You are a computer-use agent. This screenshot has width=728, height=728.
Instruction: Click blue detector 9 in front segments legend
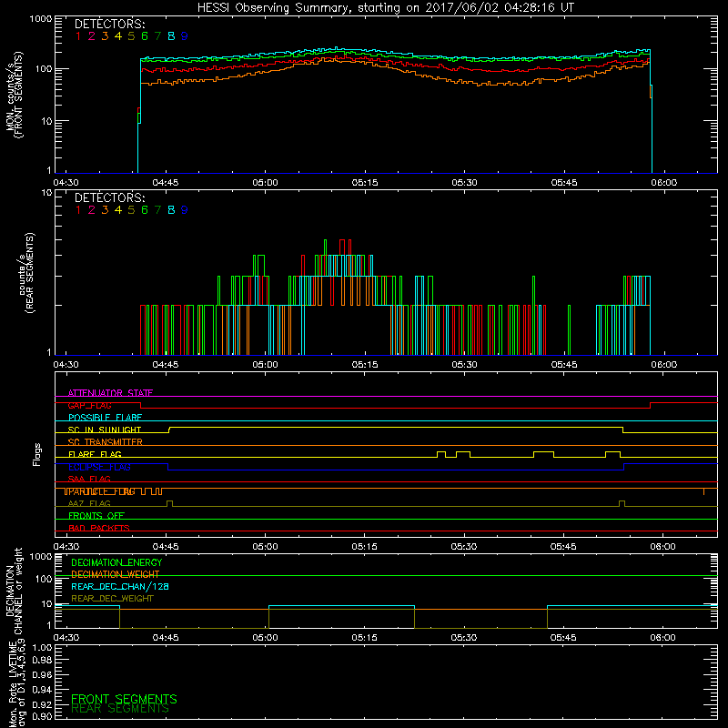185,36
